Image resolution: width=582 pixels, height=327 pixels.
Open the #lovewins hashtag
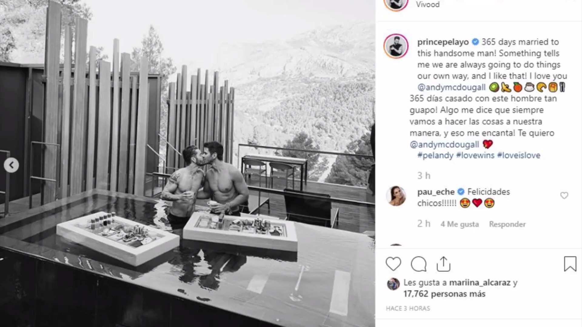coord(475,155)
